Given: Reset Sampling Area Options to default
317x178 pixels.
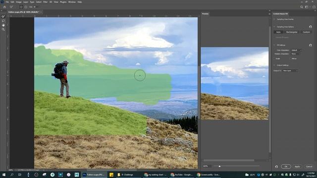Looking at the screenshot, I should point(311,27).
